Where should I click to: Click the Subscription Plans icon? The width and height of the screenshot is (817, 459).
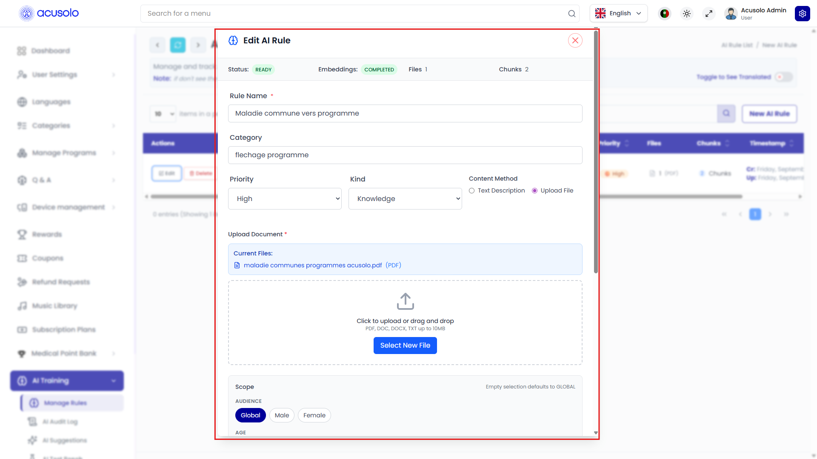click(22, 330)
